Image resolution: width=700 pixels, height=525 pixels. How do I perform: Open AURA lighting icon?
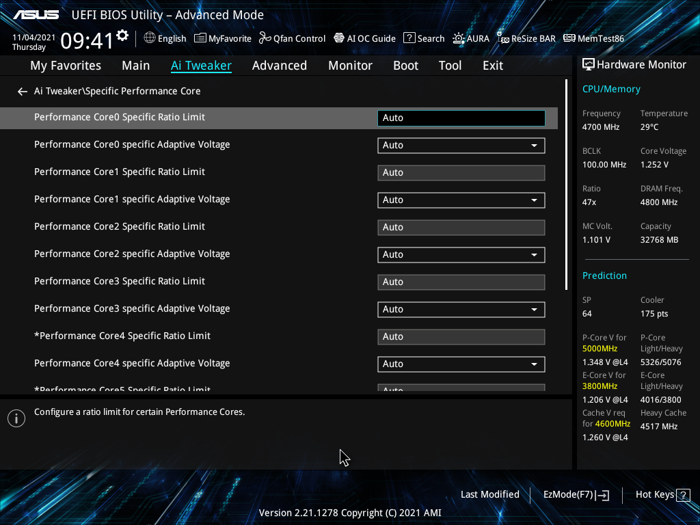click(459, 38)
